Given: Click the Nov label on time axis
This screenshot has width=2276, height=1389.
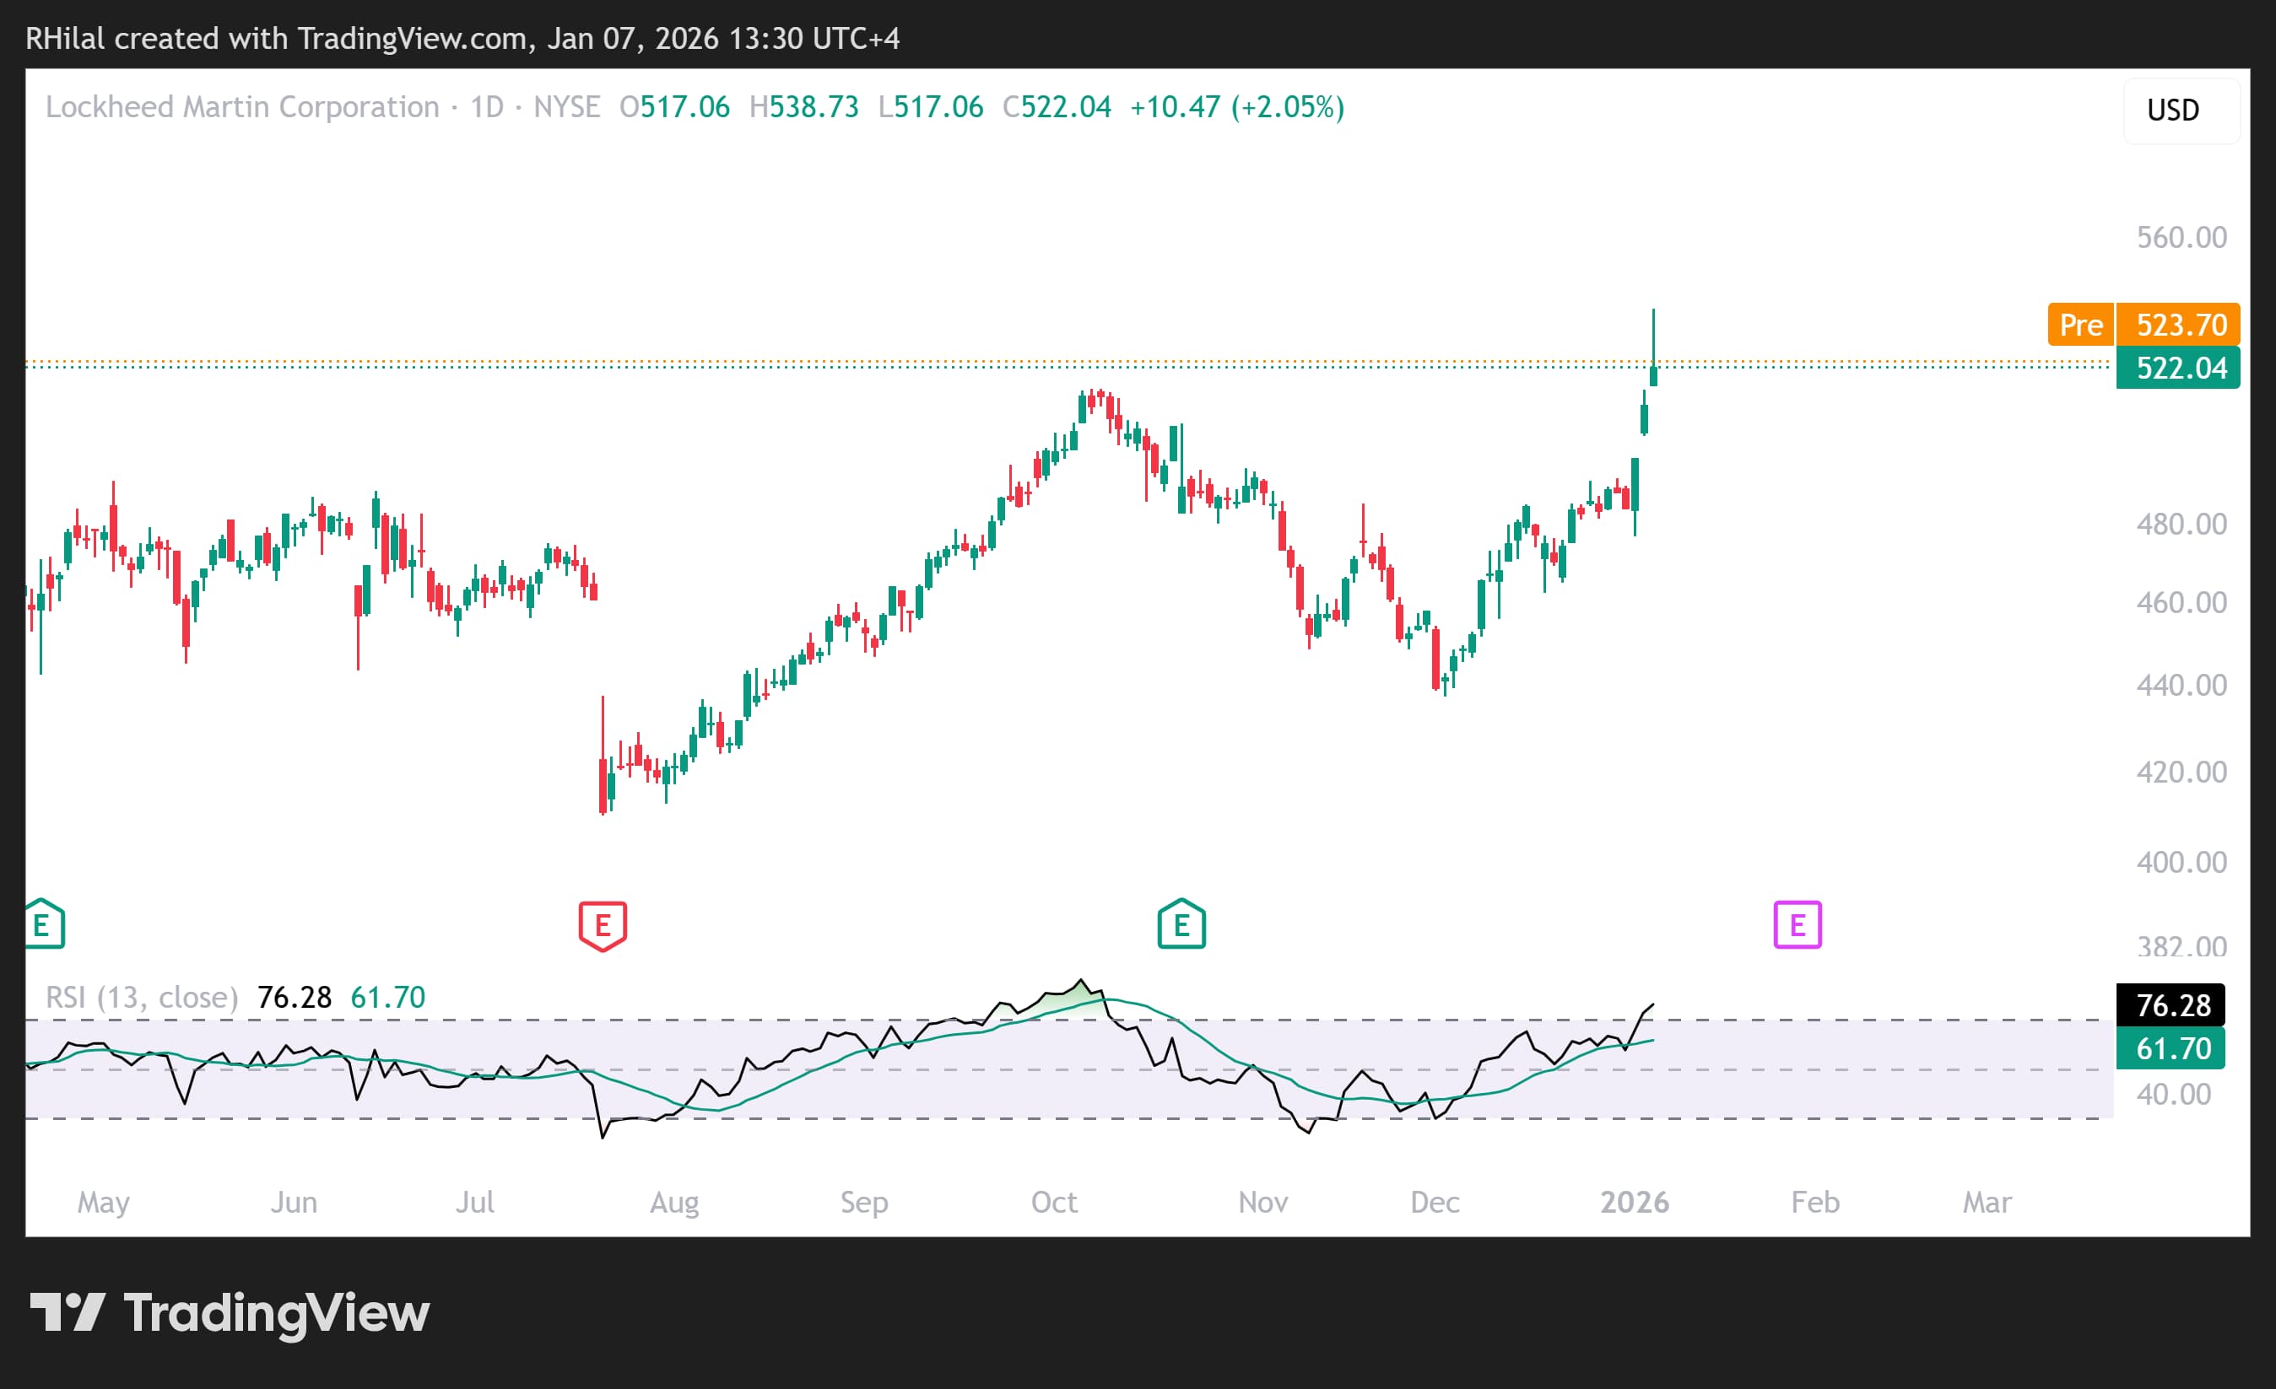Looking at the screenshot, I should [1262, 1203].
